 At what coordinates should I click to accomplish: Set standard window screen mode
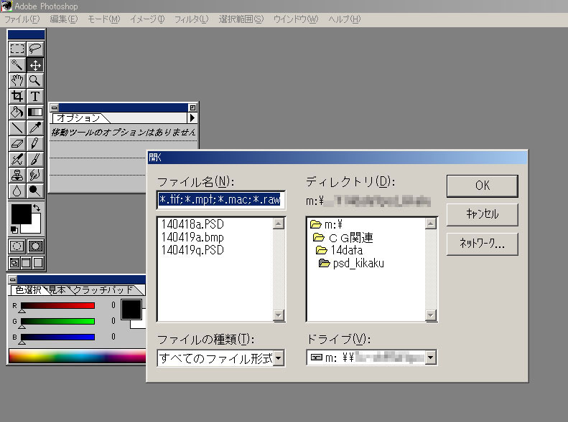click(14, 262)
